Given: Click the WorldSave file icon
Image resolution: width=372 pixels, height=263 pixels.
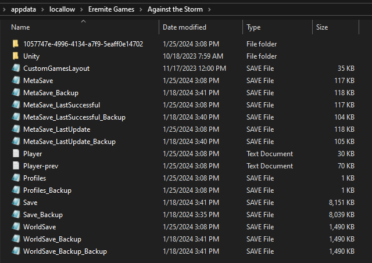Looking at the screenshot, I should (x=16, y=227).
